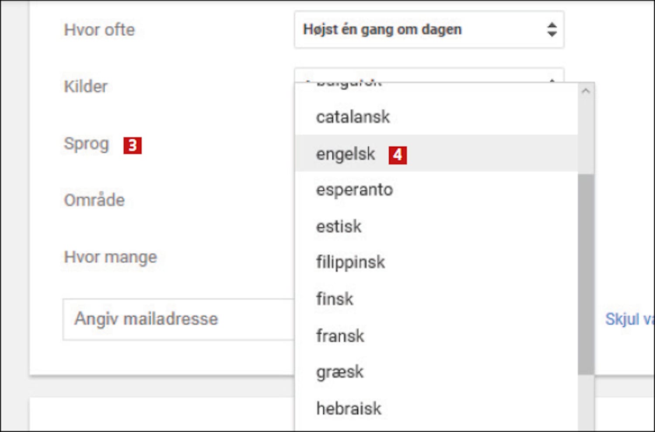655x432 pixels.
Task: Pick 'estisk' from the dropdown list
Action: (x=339, y=226)
